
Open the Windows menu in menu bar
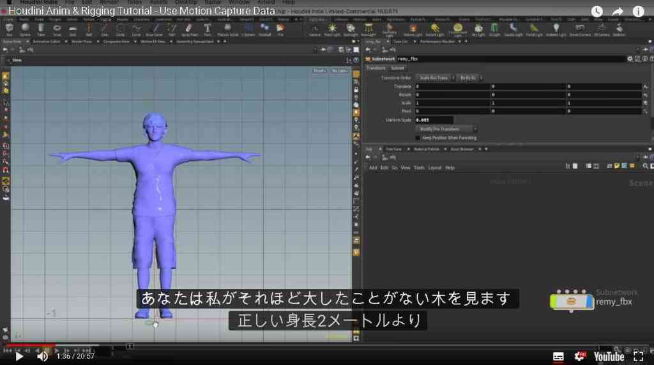240,2
